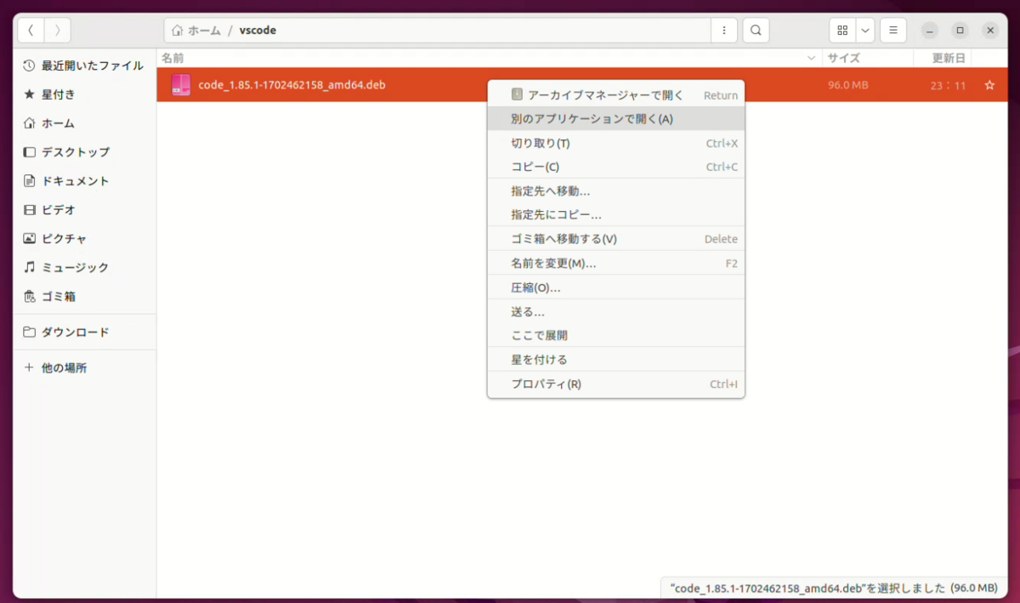Go to ホーム in sidebar
This screenshot has height=603, width=1020.
coord(84,123)
